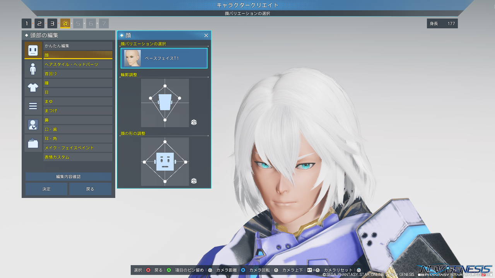Viewport: 495px width, 278px height.
Task: Open 表情カスタム menu item
Action: click(x=78, y=157)
